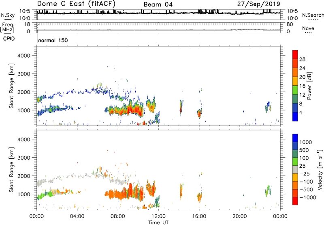Pick the blue top segment of velocity colorbar

(295, 138)
